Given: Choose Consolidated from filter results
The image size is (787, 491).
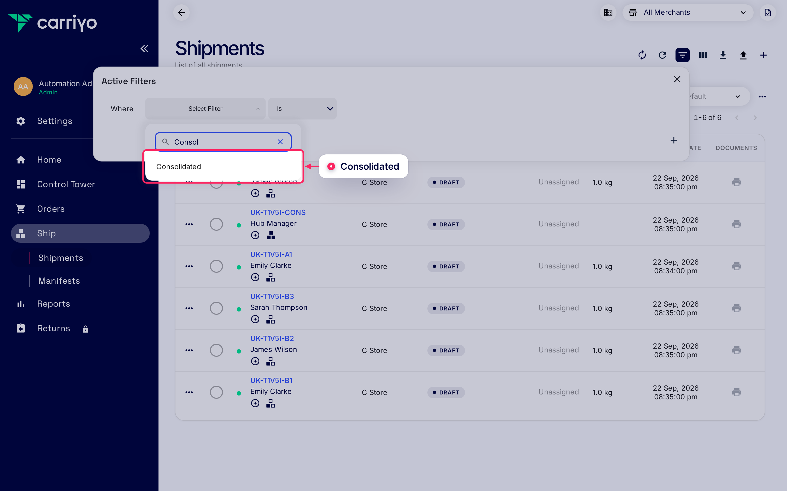Looking at the screenshot, I should click(223, 167).
